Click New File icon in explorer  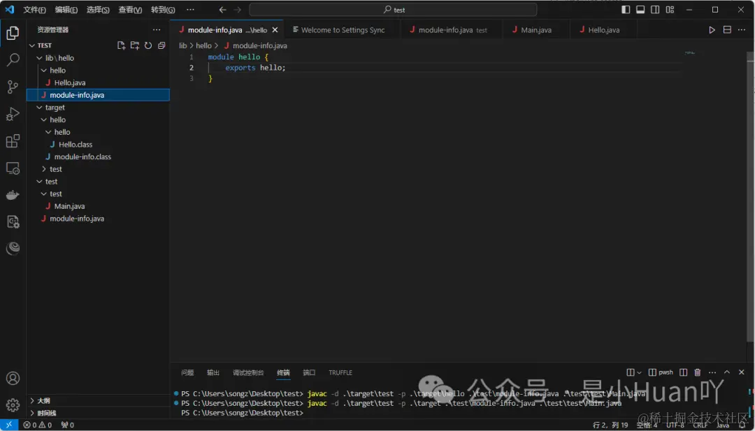click(x=122, y=45)
